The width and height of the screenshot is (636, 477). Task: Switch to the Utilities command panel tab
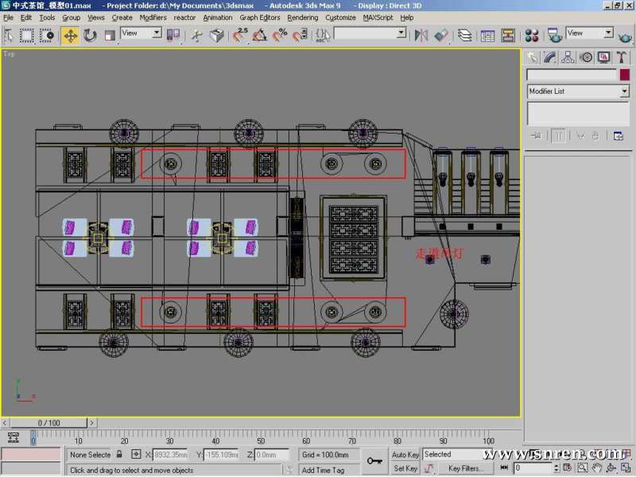click(x=622, y=57)
